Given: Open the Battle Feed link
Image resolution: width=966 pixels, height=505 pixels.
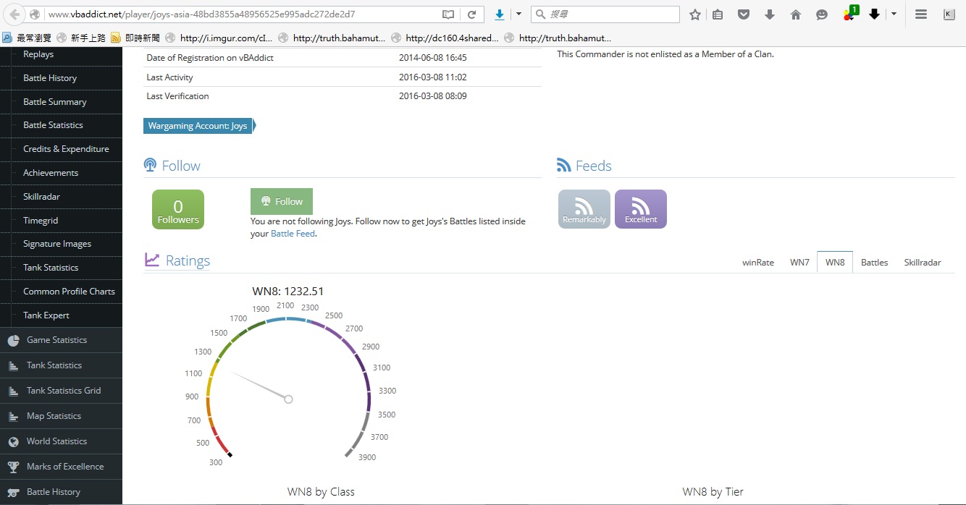Looking at the screenshot, I should click(293, 234).
